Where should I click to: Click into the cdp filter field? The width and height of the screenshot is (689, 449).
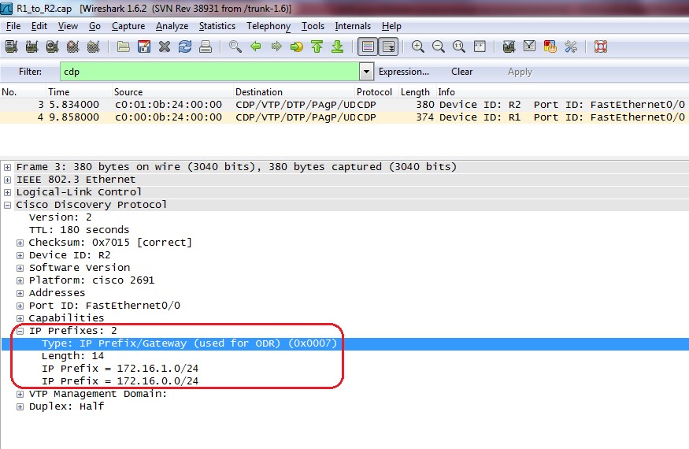209,72
